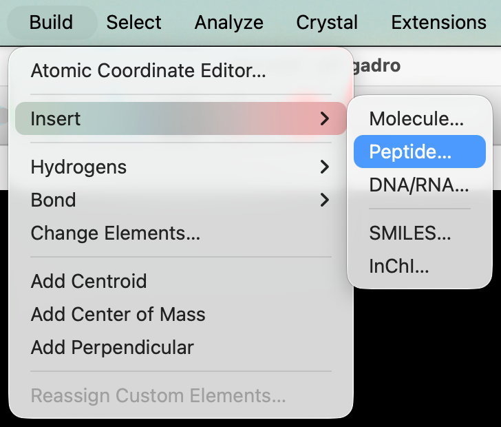Open the Atomic Coordinate Editor
This screenshot has height=427, width=501.
[148, 70]
